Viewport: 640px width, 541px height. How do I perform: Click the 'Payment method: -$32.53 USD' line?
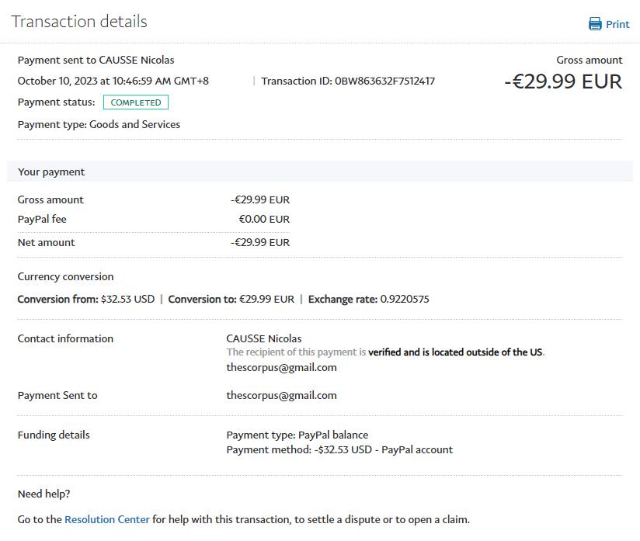pos(339,449)
